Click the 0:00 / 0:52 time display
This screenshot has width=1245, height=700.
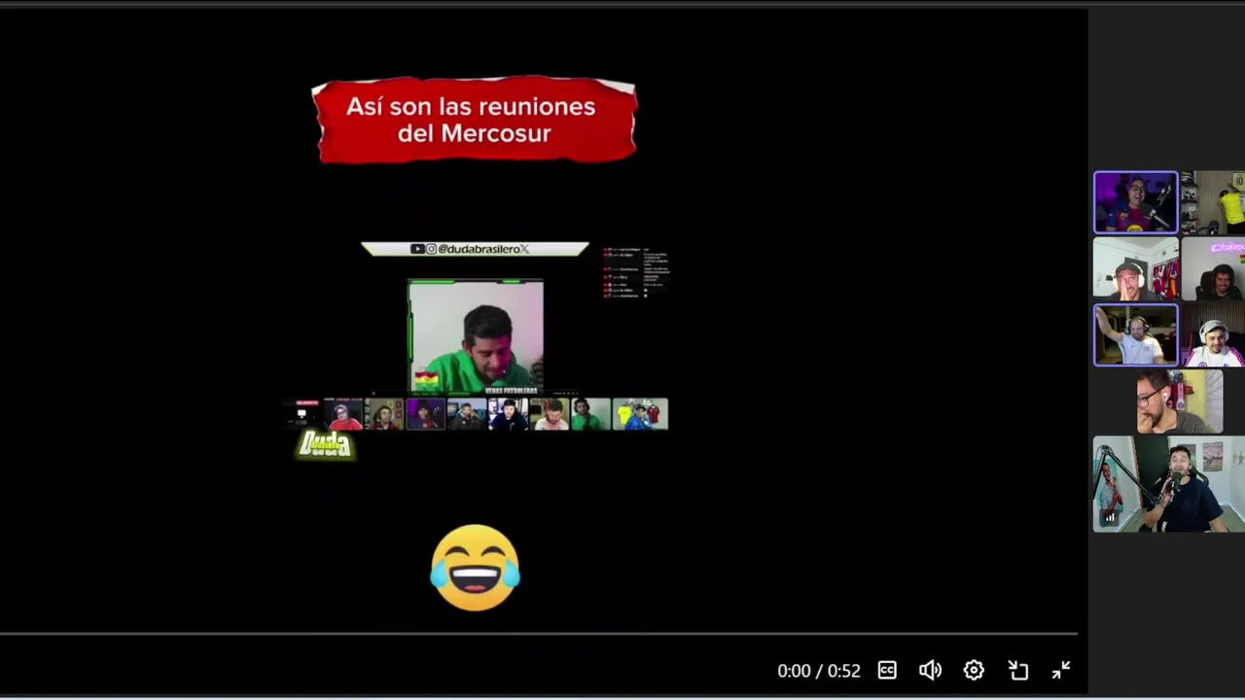tap(819, 671)
